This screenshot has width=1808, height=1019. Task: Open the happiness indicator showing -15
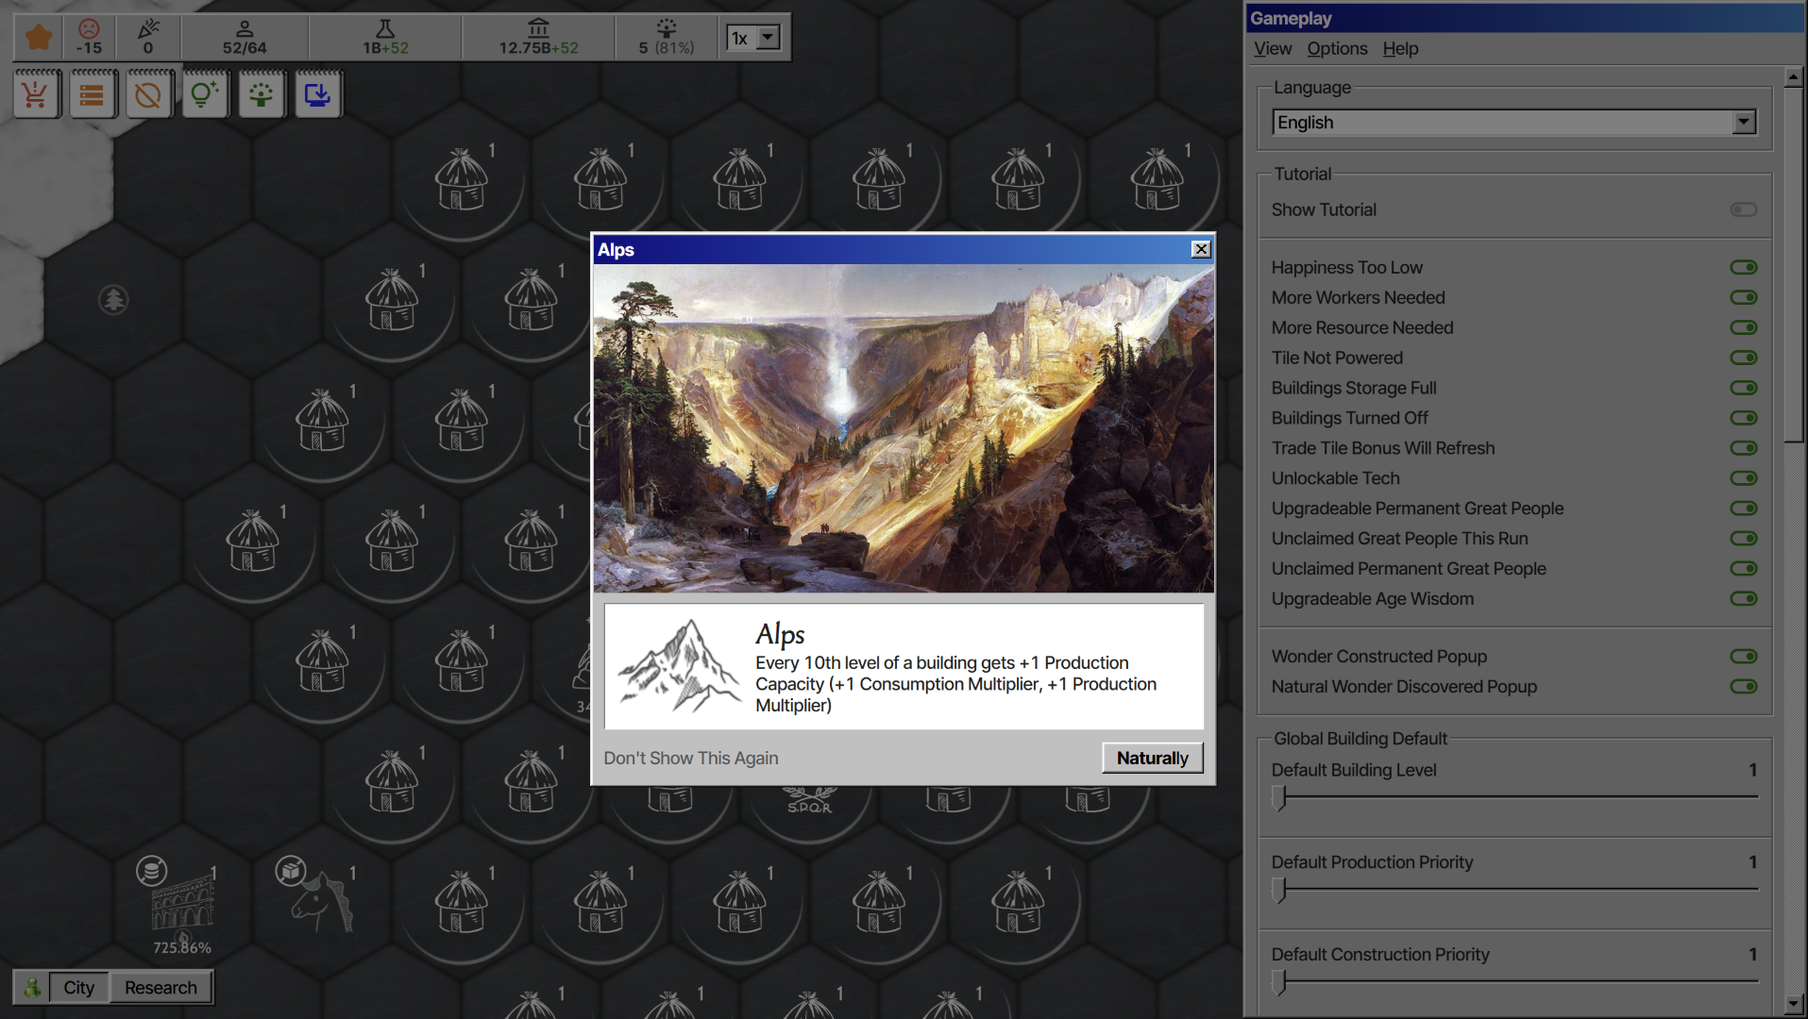[x=89, y=38]
